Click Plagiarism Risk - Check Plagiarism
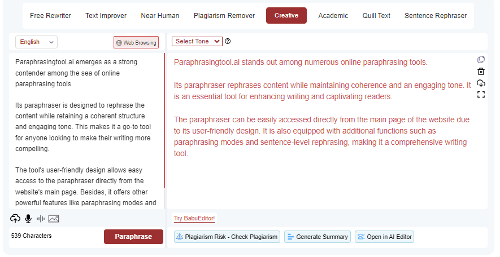The height and width of the screenshot is (257, 500). (227, 237)
